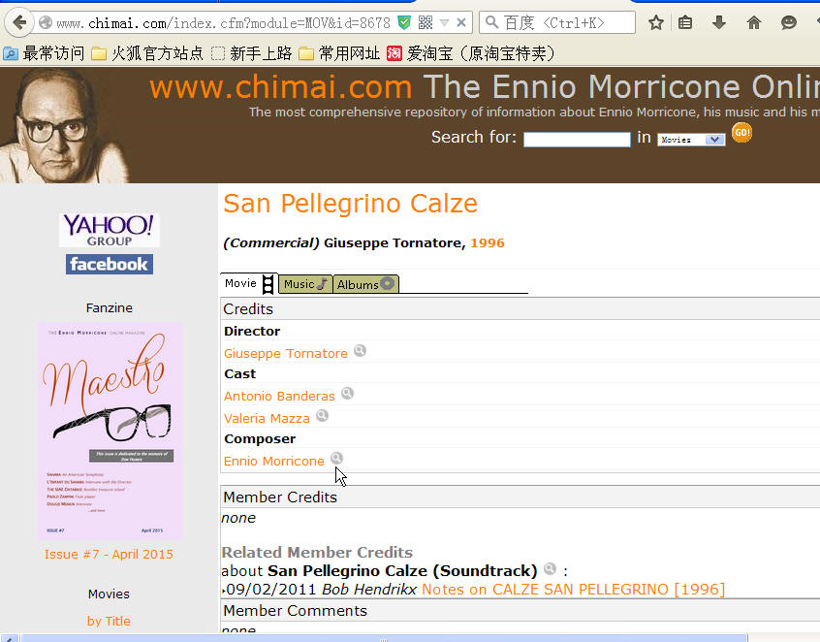
Task: Click the orange GO! search button
Action: [x=741, y=133]
